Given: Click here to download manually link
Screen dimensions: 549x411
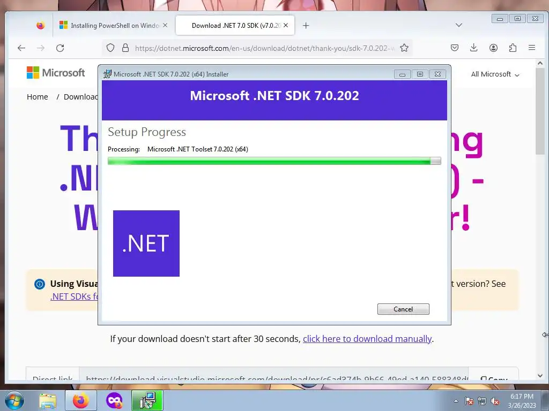Looking at the screenshot, I should pyautogui.click(x=367, y=339).
